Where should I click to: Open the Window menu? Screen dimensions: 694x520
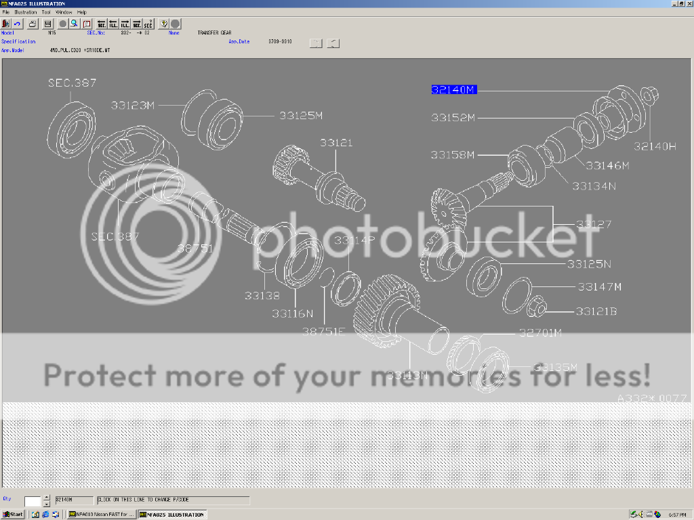[x=64, y=12]
